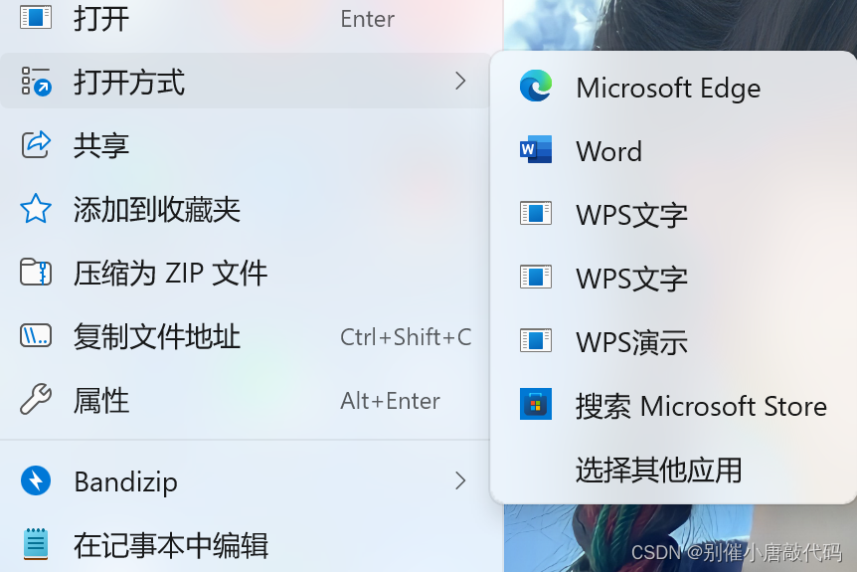Screen dimensions: 857x572
Task: Click the icon of the first WPS文字 entry
Action: click(x=536, y=213)
